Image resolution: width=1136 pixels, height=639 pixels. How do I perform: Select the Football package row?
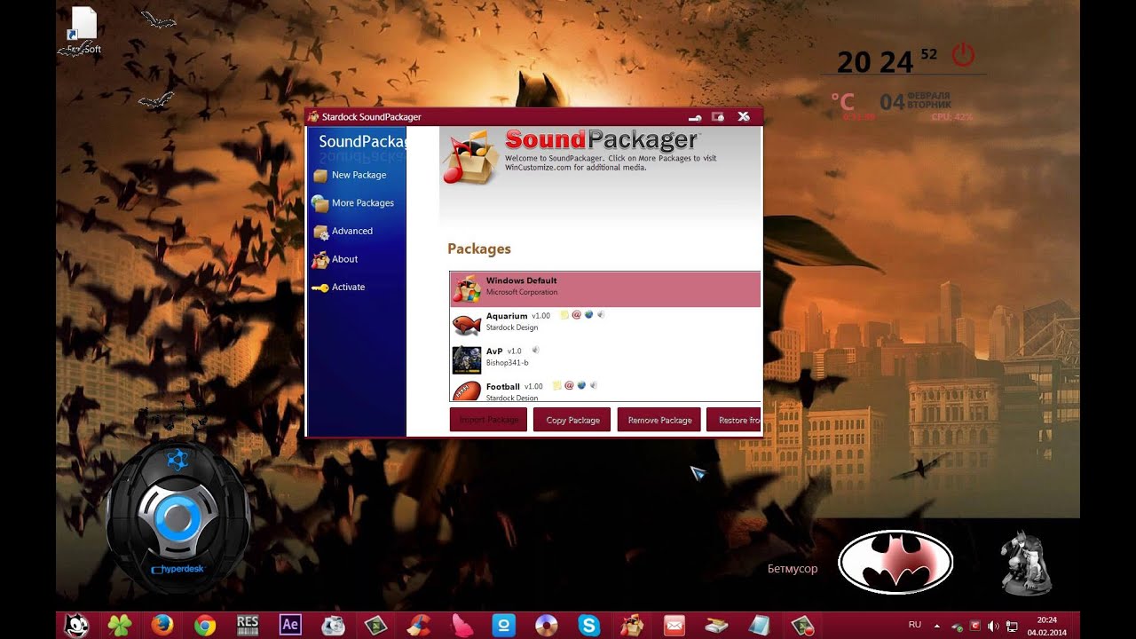point(605,390)
